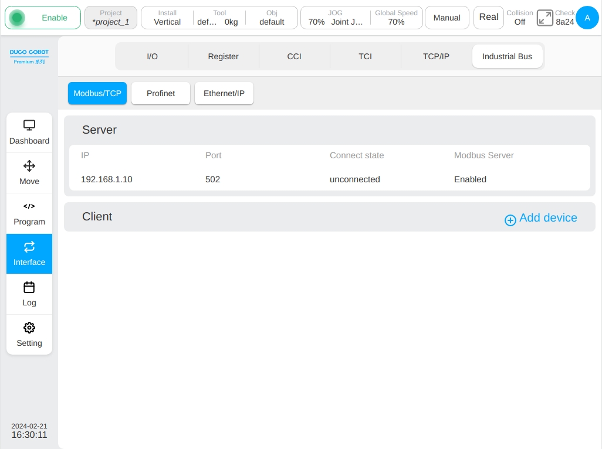Click the Check 8a24 indicator

click(565, 18)
